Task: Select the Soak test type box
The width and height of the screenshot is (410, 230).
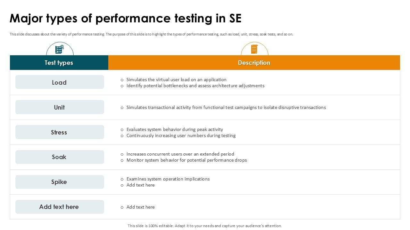Action: click(x=60, y=157)
